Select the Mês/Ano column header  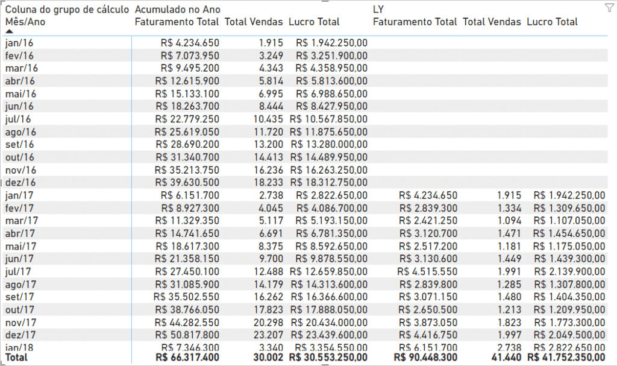pos(25,22)
